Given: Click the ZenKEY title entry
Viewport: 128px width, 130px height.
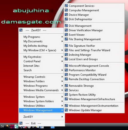Looking at the screenshot, I should pyautogui.click(x=41, y=30).
